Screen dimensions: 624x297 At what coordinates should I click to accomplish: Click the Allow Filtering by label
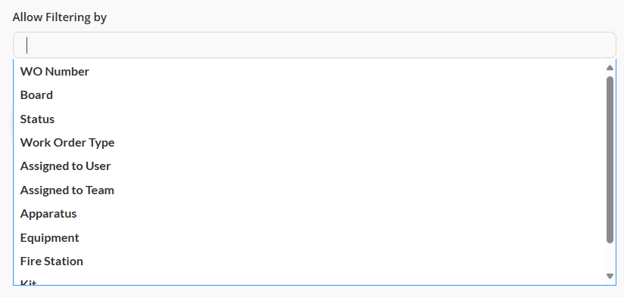pos(59,17)
